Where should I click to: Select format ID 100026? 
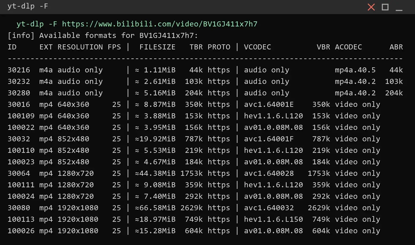[x=21, y=231]
